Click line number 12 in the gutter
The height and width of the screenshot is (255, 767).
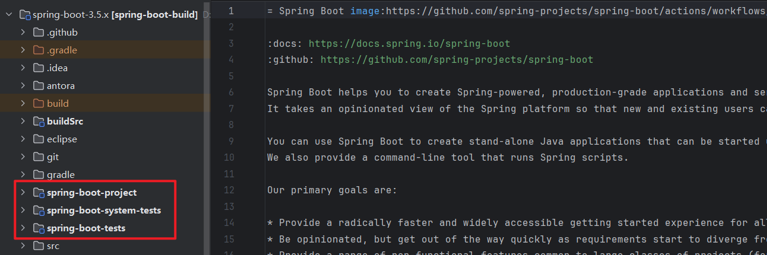[x=230, y=190]
